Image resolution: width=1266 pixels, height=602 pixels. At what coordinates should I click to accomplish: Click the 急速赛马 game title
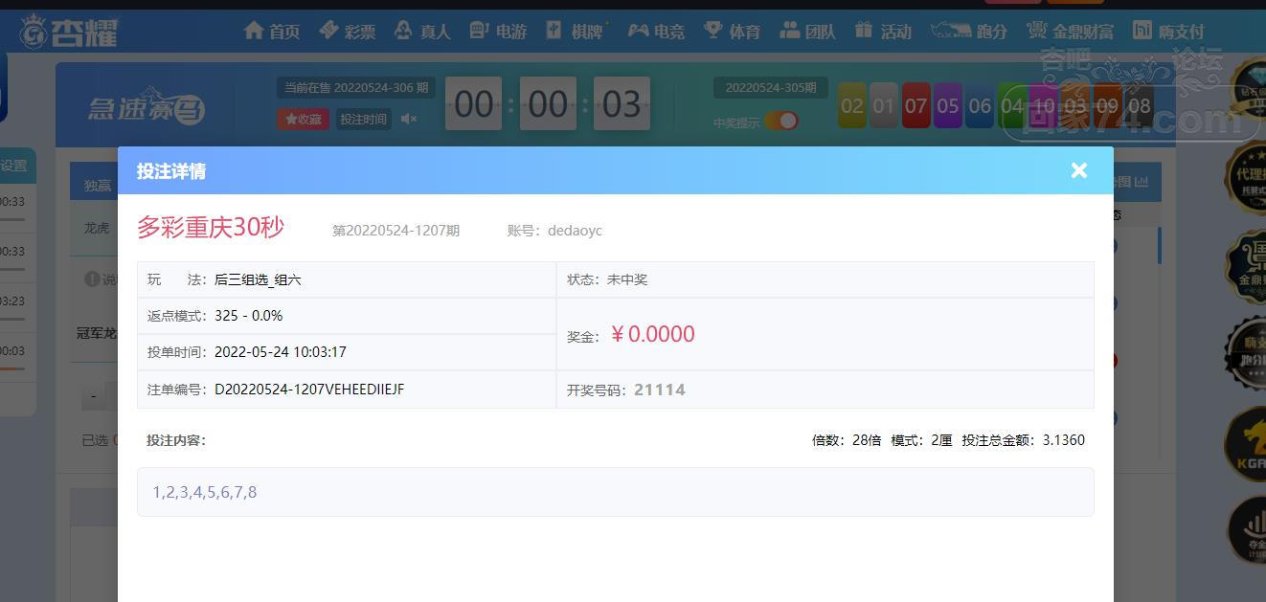click(147, 108)
